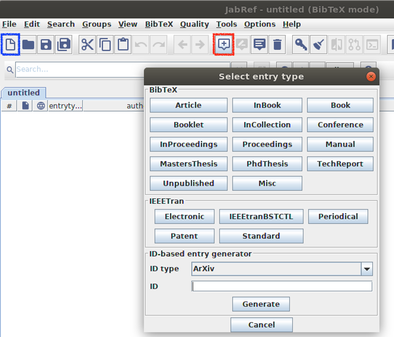Choose the Booklet entry type

point(189,125)
